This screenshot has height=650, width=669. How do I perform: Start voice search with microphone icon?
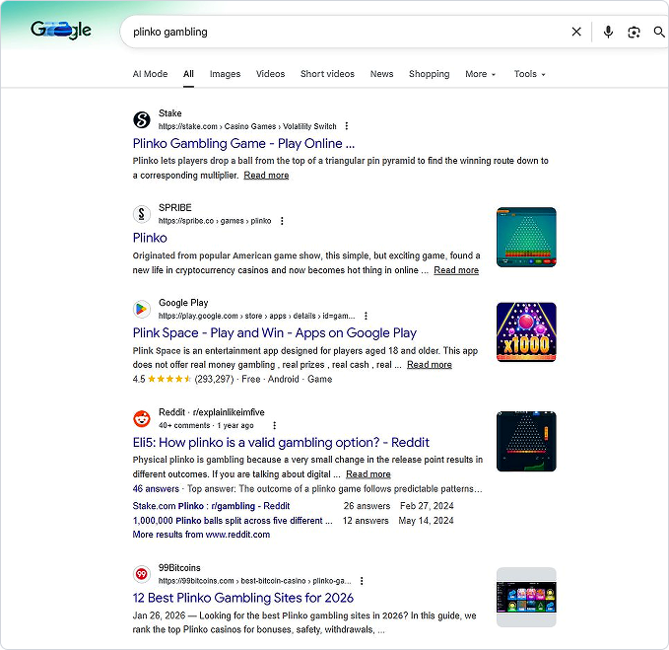tap(608, 32)
